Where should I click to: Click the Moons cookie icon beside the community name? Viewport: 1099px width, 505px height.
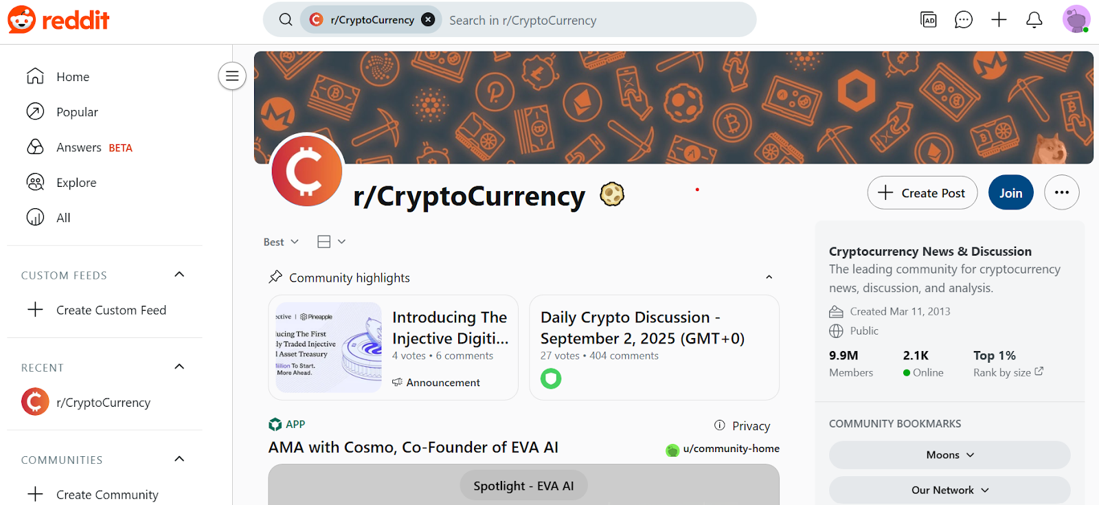click(612, 194)
